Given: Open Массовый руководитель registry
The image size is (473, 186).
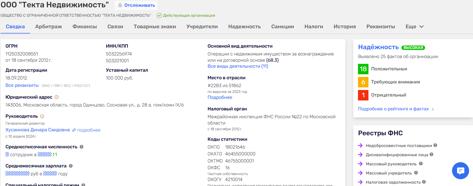Looking at the screenshot, I should tap(391, 164).
